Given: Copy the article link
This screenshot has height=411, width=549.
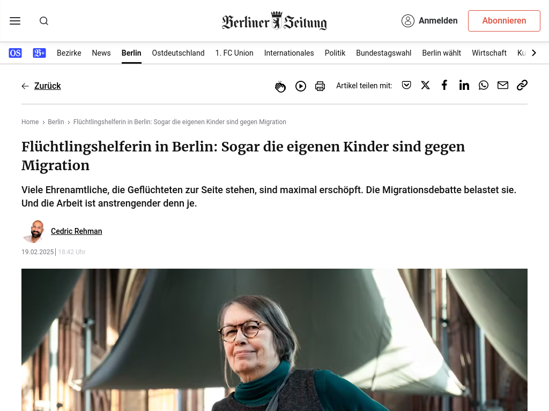Looking at the screenshot, I should pyautogui.click(x=522, y=85).
